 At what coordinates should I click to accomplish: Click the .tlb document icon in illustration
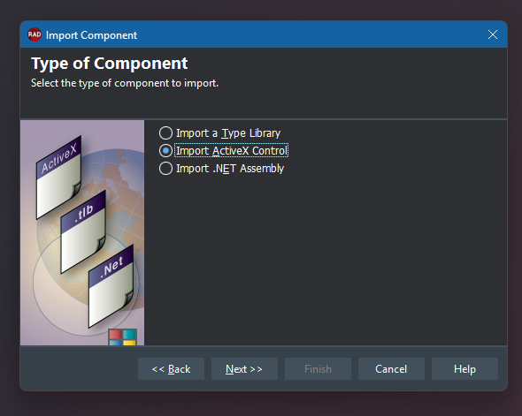(x=83, y=232)
